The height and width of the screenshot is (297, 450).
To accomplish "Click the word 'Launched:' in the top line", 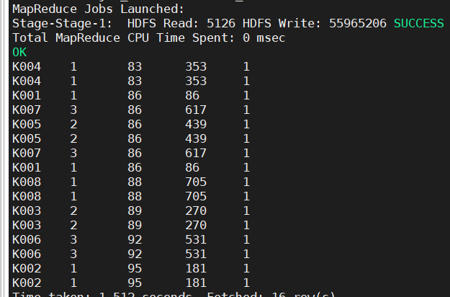I will pos(152,9).
